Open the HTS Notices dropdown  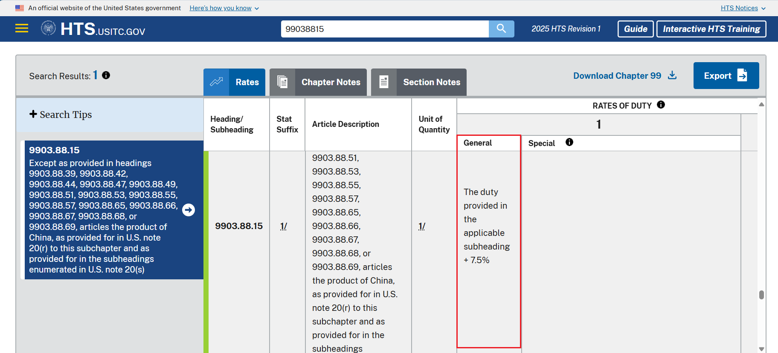tap(743, 8)
